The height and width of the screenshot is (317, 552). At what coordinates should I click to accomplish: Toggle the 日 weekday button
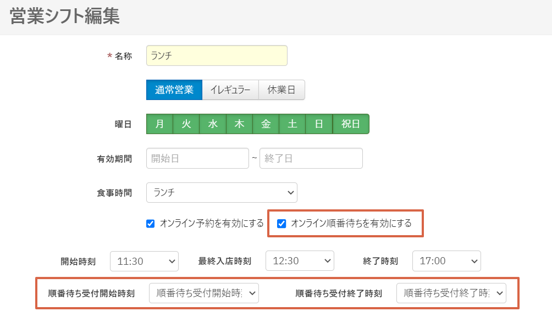319,124
